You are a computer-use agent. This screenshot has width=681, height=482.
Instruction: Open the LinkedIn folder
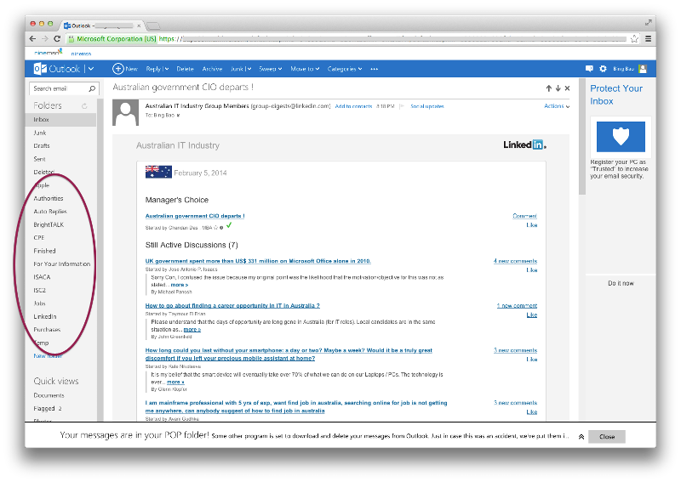coord(45,316)
